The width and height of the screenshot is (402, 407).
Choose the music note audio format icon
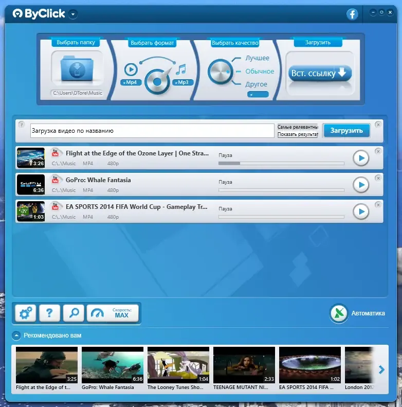click(181, 69)
